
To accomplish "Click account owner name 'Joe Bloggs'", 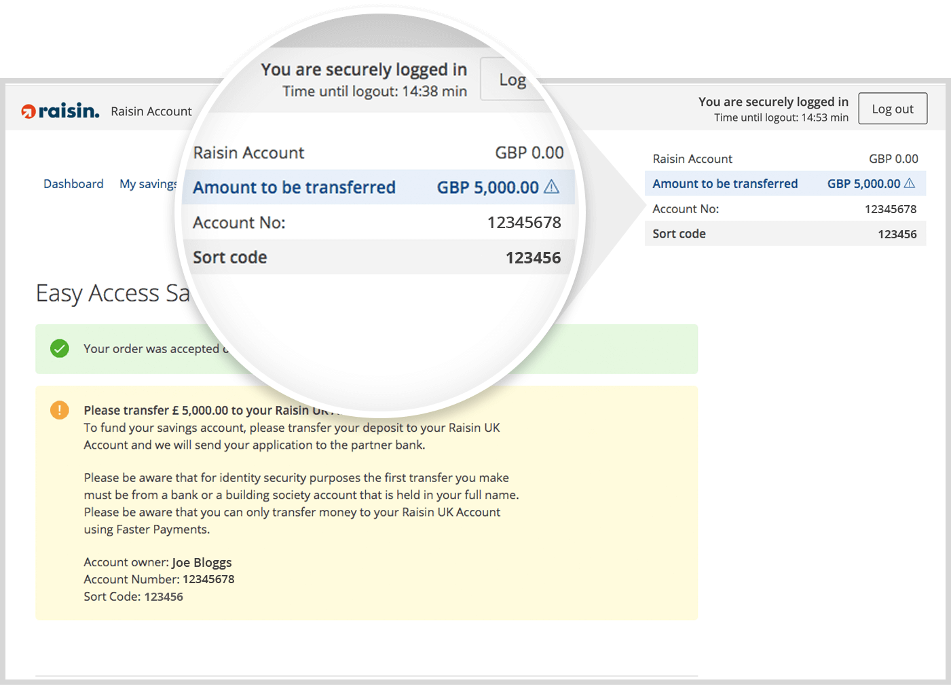I will pos(202,563).
